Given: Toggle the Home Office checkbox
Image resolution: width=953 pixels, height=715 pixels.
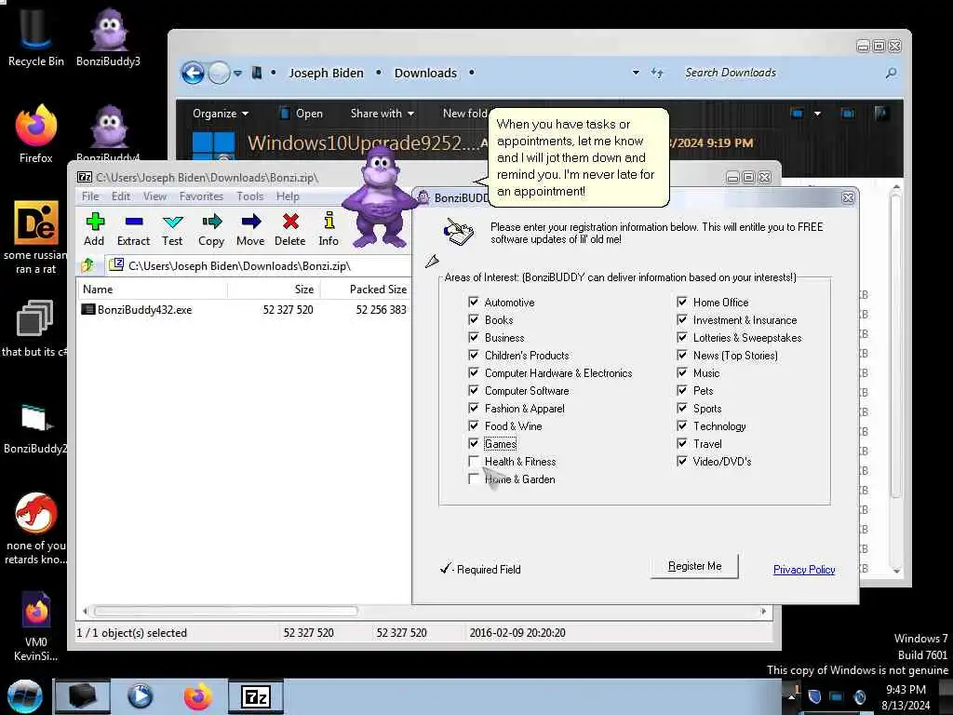Looking at the screenshot, I should (x=682, y=302).
